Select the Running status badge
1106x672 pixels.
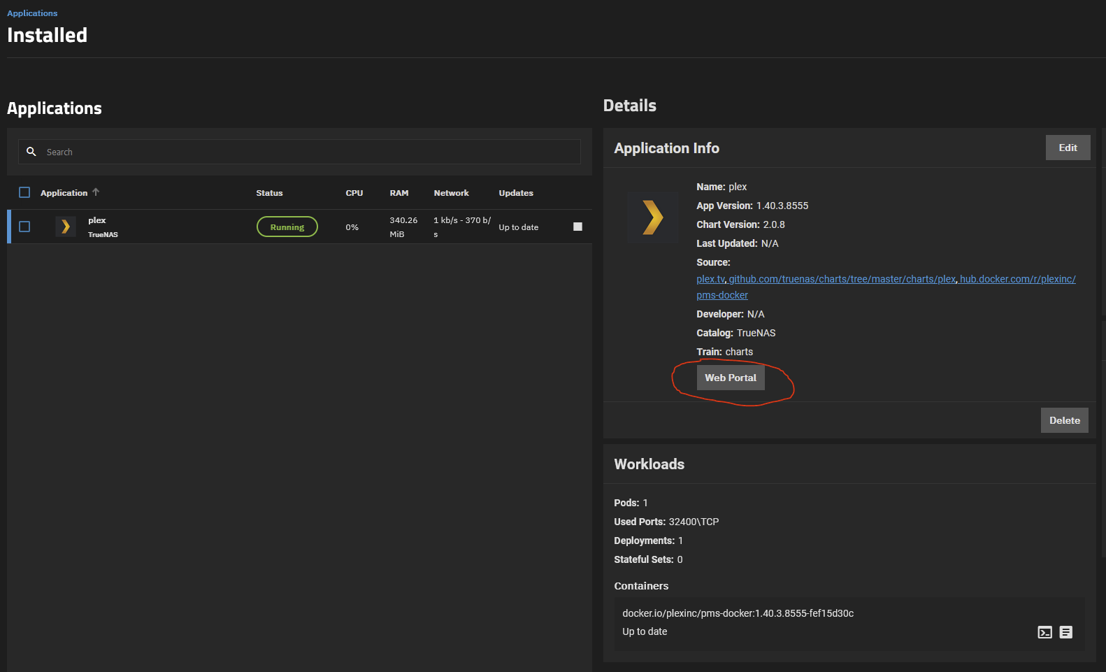coord(287,227)
